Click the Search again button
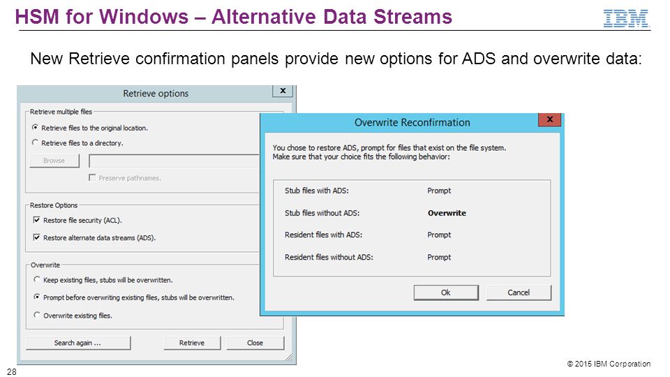This screenshot has height=377, width=670. [78, 343]
